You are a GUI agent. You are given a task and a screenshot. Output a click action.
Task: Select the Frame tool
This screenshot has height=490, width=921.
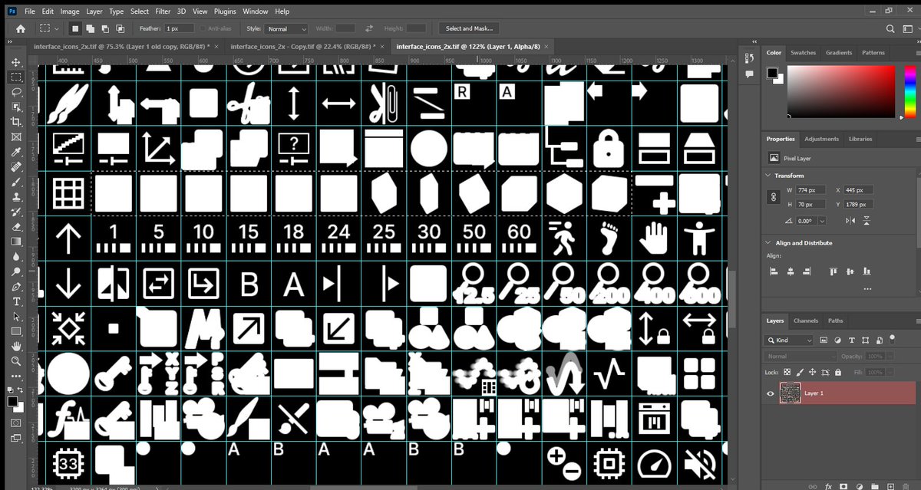tap(16, 136)
